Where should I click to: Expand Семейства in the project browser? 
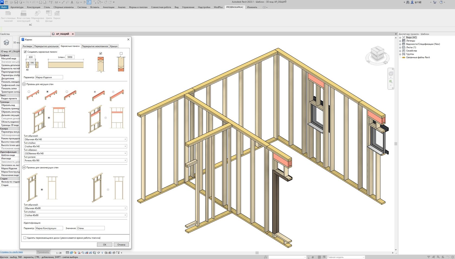pyautogui.click(x=400, y=50)
